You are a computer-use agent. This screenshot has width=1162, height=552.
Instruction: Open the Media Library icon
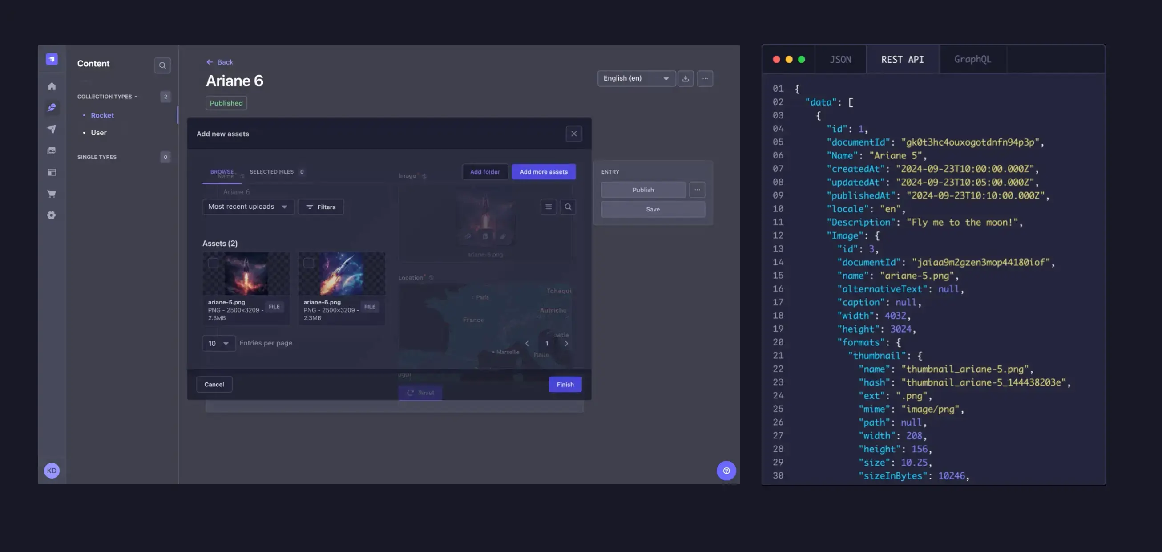click(x=52, y=151)
